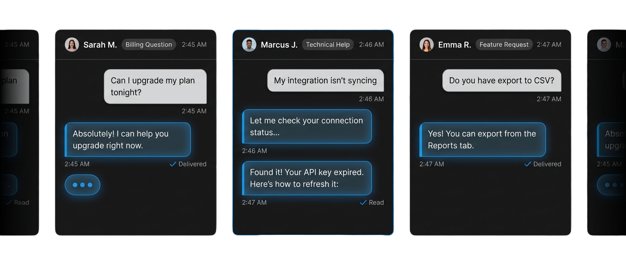Screen dimensions: 626x265
Task: Click the 'Let me check your connection status' reply
Action: coord(307,127)
